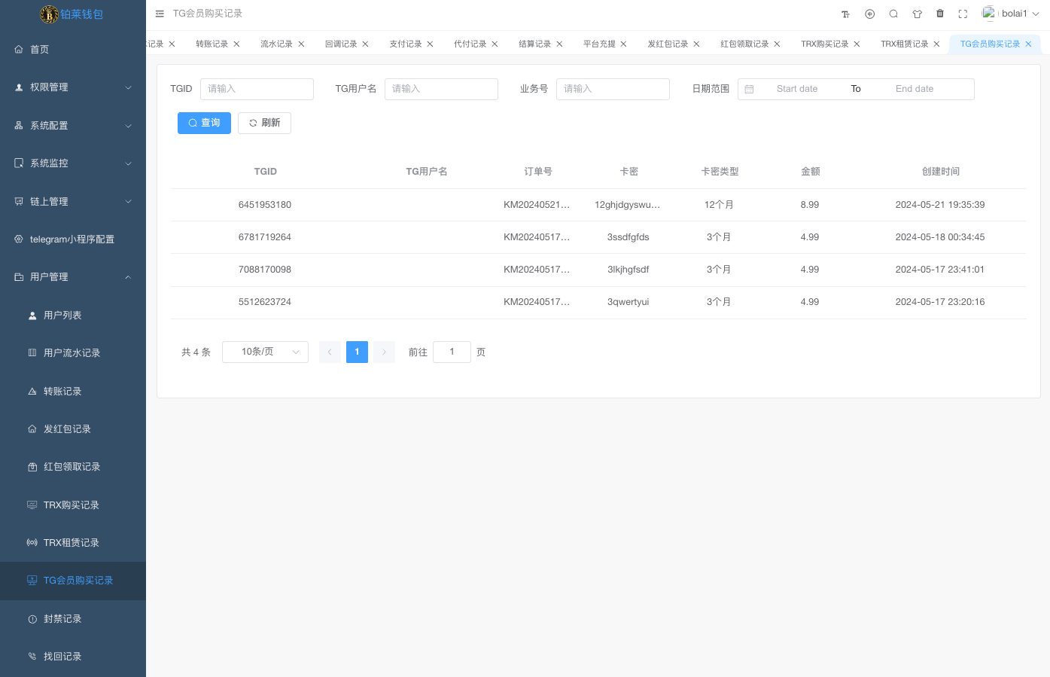Click the calendar icon in date range
Viewport: 1050px width, 677px height.
pos(749,89)
